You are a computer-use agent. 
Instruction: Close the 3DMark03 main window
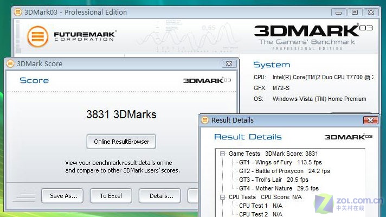371,12
